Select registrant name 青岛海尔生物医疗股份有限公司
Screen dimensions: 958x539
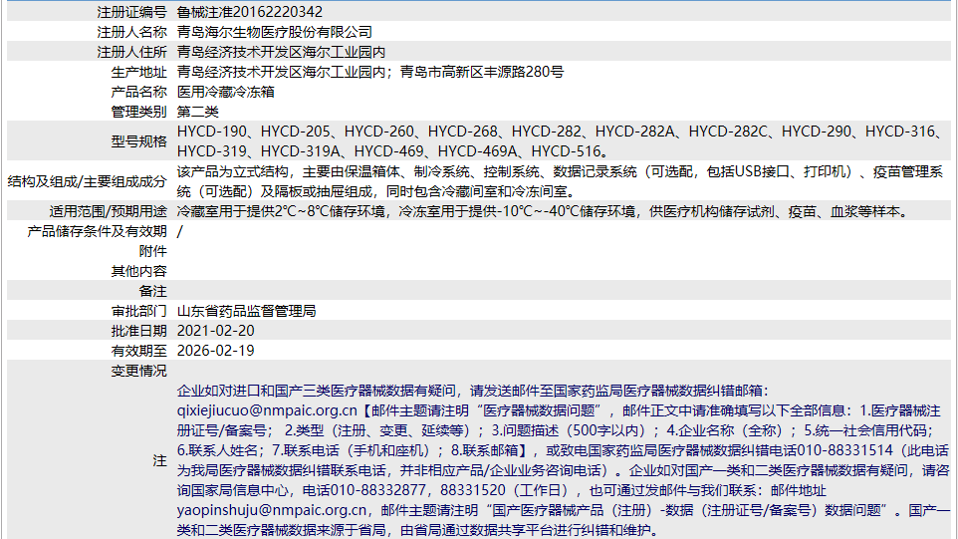pyautogui.click(x=274, y=32)
